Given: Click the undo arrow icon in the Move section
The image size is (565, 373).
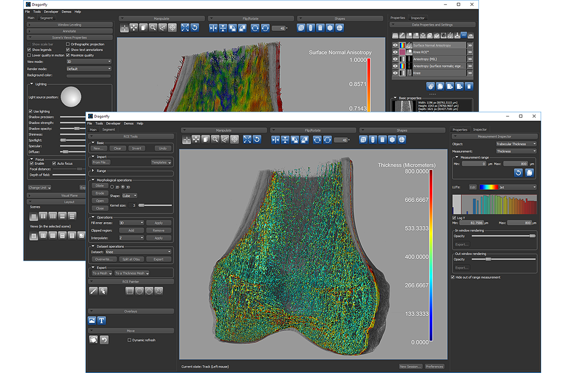Looking at the screenshot, I should tap(104, 339).
